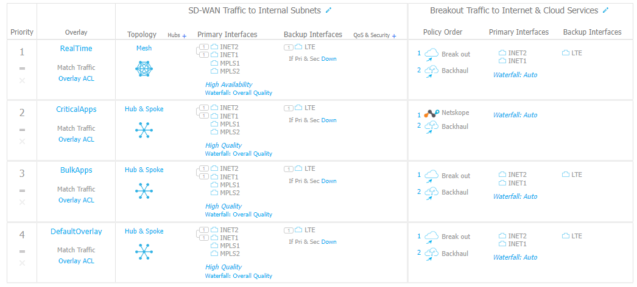The image size is (637, 287).
Task: Click the Hub & Spoke icon for CriticalApps
Action: click(x=144, y=130)
